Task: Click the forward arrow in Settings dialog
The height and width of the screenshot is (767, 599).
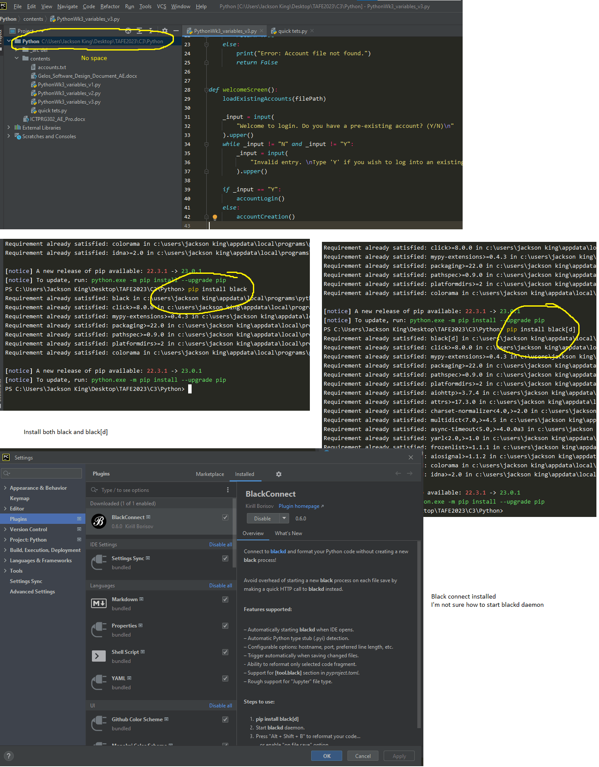Action: pos(410,473)
